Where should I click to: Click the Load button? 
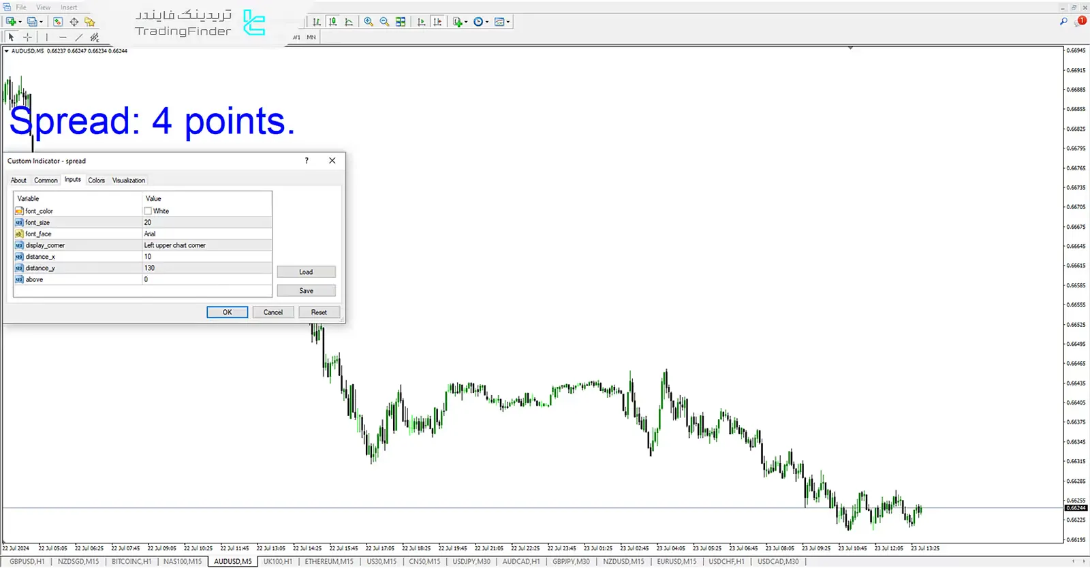tap(306, 272)
